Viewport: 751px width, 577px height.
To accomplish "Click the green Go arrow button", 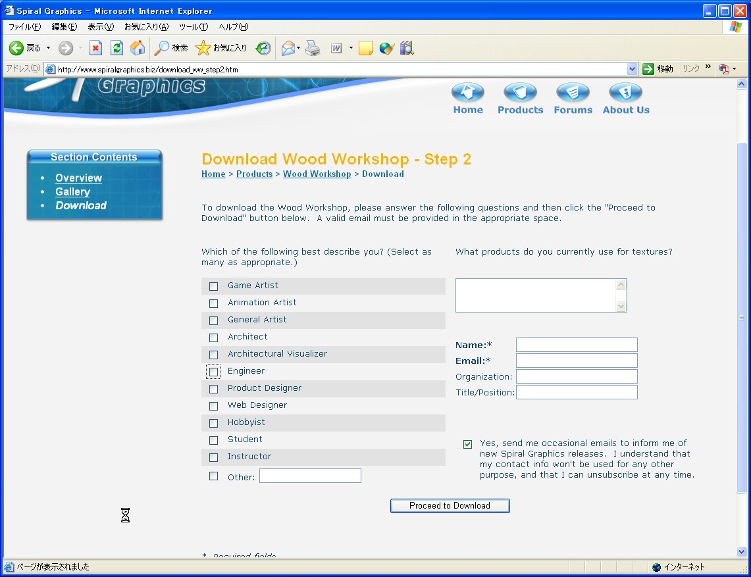I will [648, 69].
